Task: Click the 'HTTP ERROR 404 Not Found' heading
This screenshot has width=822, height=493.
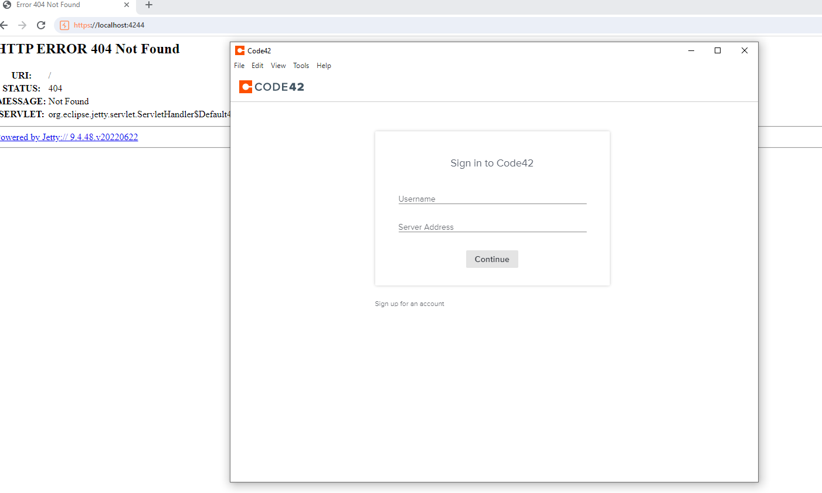Action: pos(89,49)
